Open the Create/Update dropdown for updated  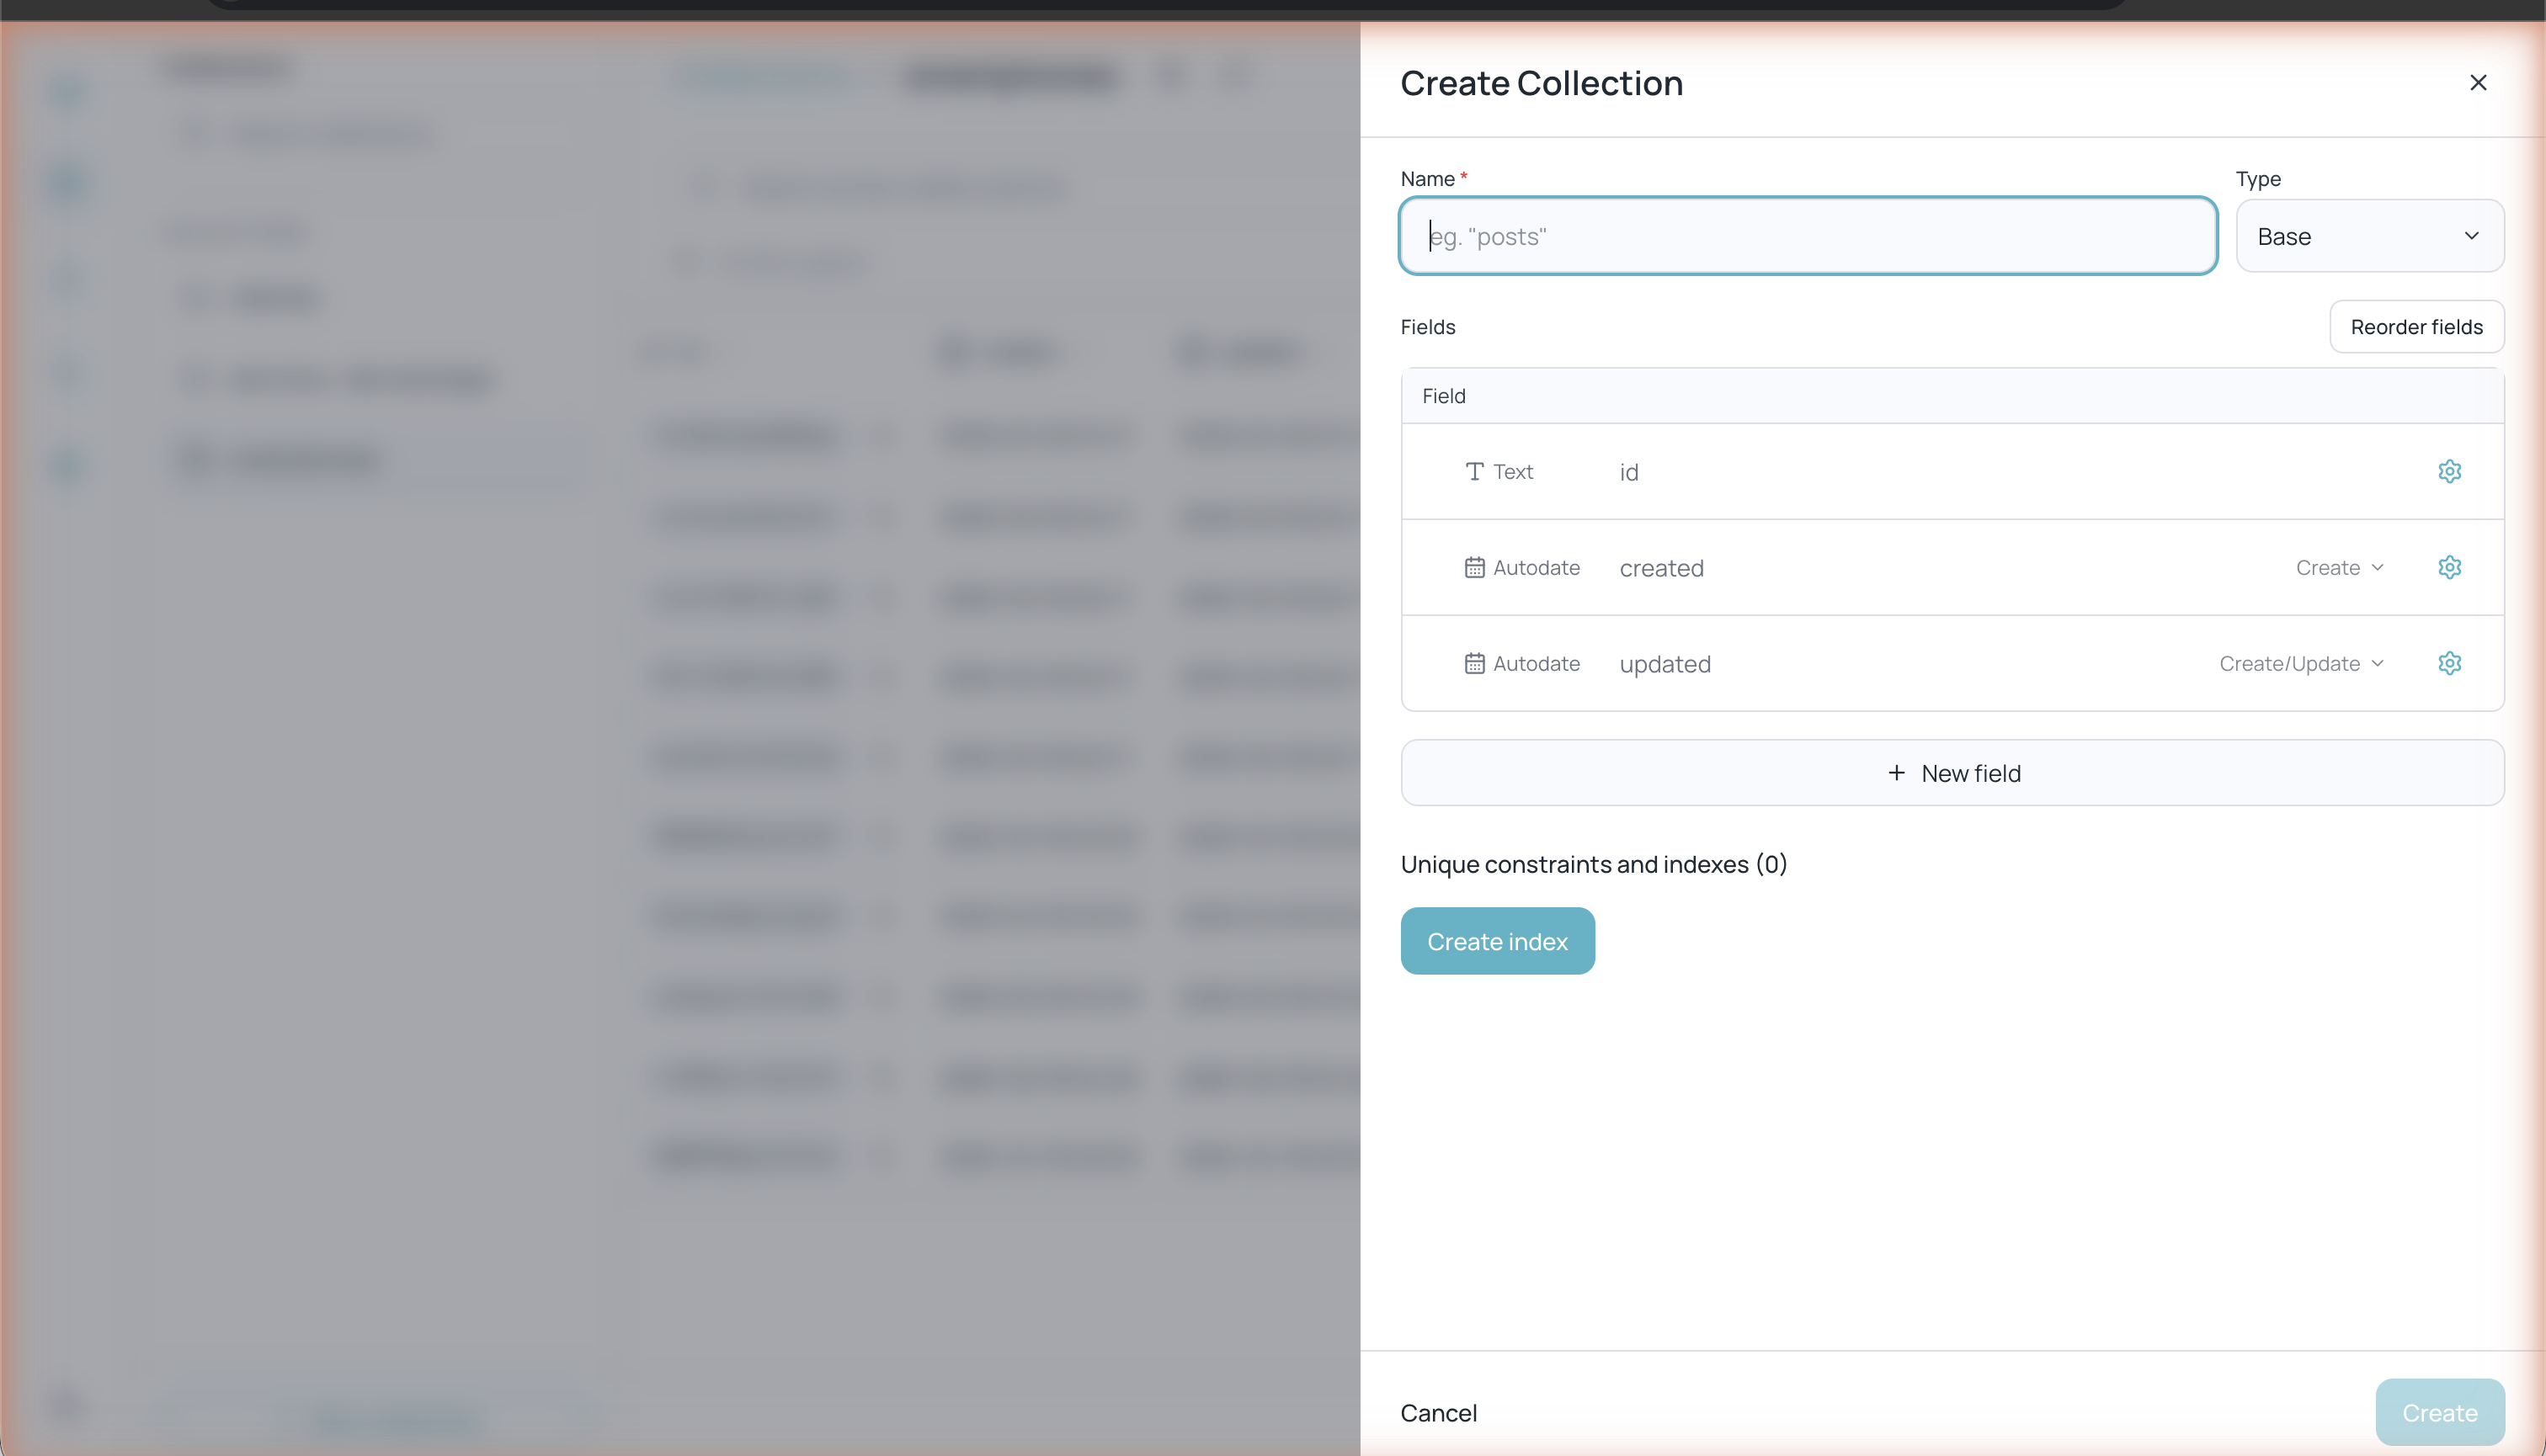tap(2301, 663)
